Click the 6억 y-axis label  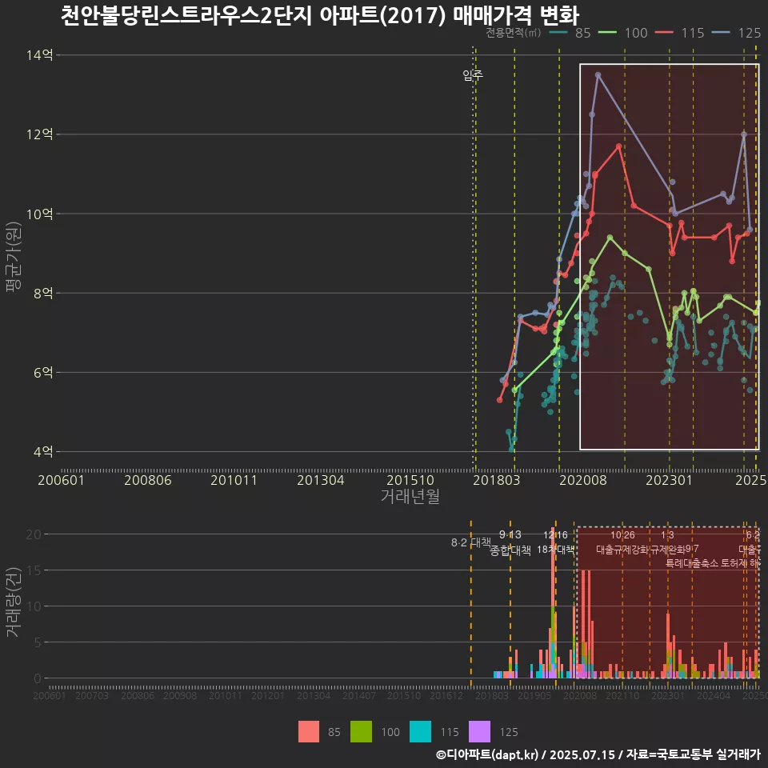[x=43, y=372]
